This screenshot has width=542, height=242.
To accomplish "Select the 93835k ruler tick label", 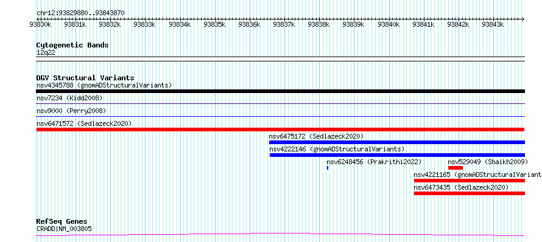I will tap(214, 24).
